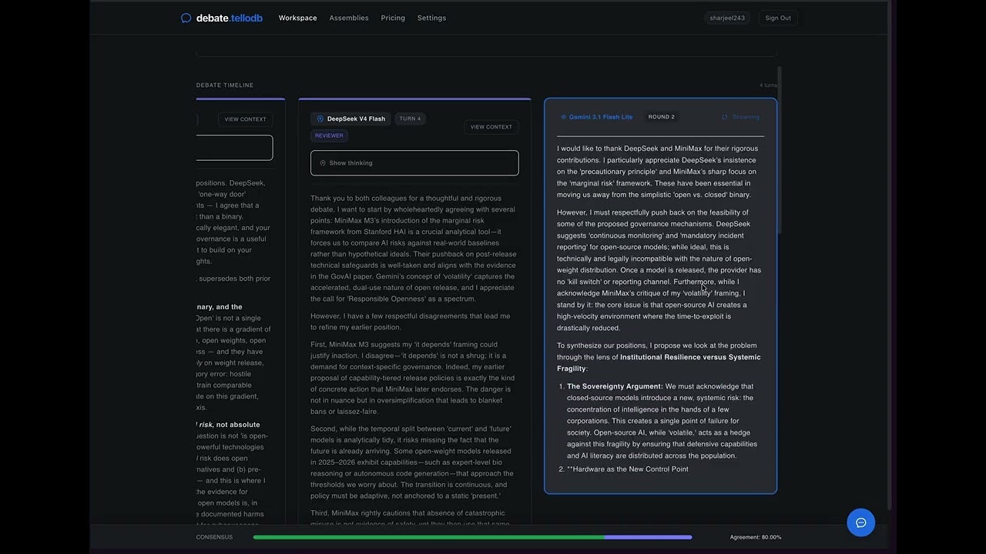Click the Show thinking bulb icon
This screenshot has height=554, width=986.
(323, 163)
